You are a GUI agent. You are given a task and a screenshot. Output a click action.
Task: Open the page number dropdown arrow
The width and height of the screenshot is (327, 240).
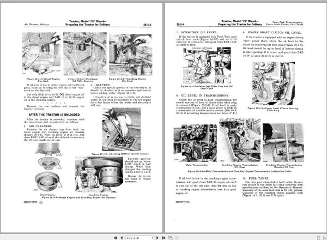click(x=153, y=238)
